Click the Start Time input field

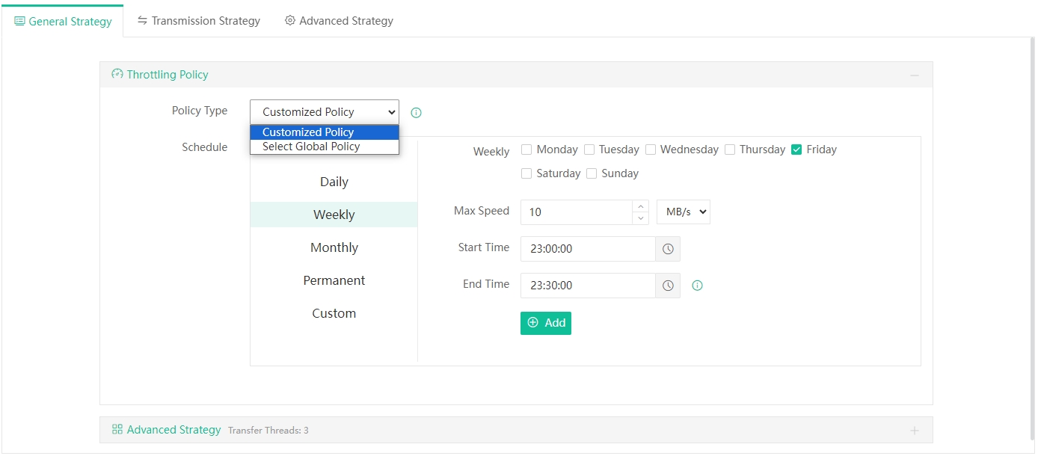(x=588, y=249)
